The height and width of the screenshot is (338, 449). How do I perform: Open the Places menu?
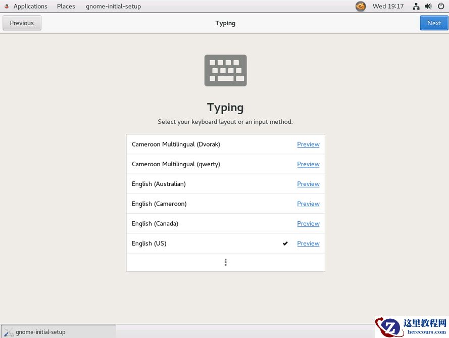(66, 6)
